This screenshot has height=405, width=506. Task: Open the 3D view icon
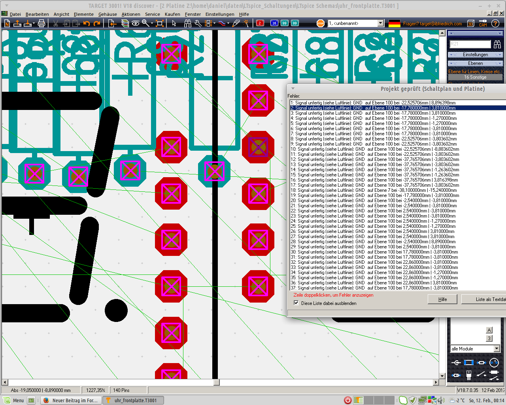(x=471, y=23)
